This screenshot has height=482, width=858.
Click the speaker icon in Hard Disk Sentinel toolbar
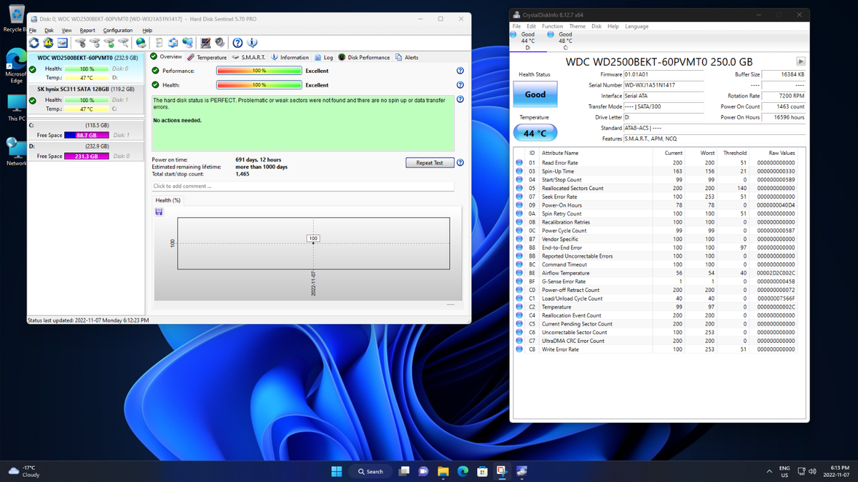[219, 42]
